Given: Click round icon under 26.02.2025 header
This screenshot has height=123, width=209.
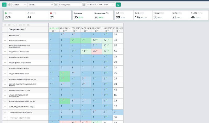Looking at the screenshot, I should pos(53,31).
